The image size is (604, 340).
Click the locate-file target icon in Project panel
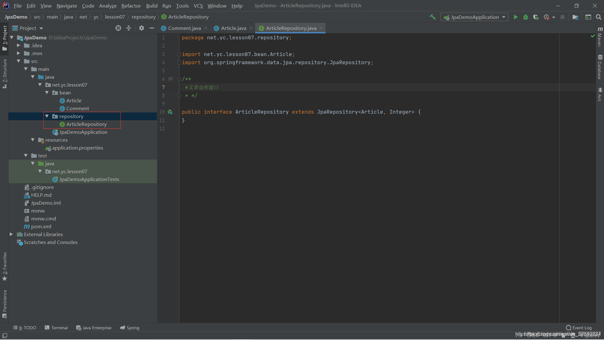pos(118,28)
